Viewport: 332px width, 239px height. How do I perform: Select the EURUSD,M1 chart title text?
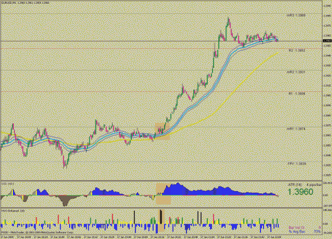(25, 3)
